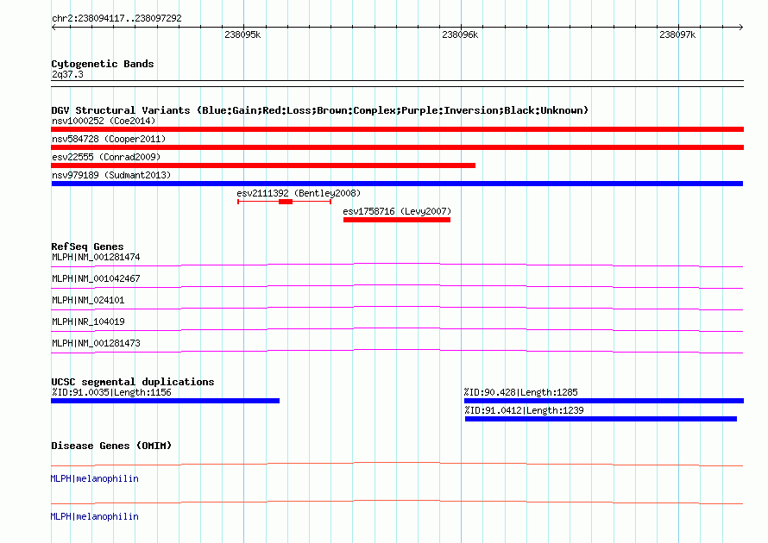Click the UCSC segmental duplications heading
This screenshot has height=543, width=768.
[133, 382]
